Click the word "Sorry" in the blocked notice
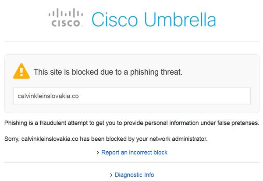The image size is (263, 181). [x=11, y=139]
